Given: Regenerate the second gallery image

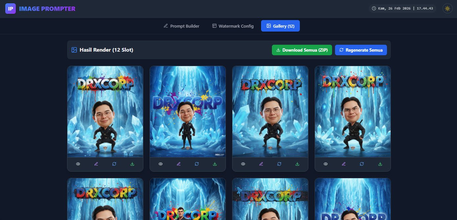Looking at the screenshot, I should coord(197,164).
